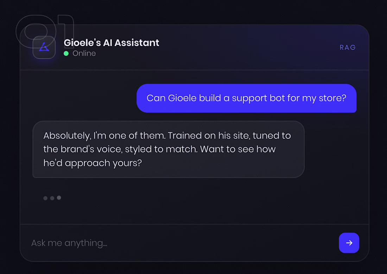Image resolution: width=387 pixels, height=274 pixels.
Task: Click the white arrow inside send button
Action: [x=349, y=243]
